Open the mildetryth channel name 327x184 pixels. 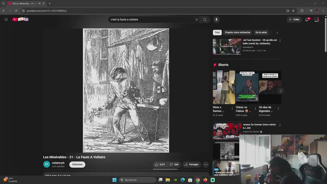click(x=58, y=163)
